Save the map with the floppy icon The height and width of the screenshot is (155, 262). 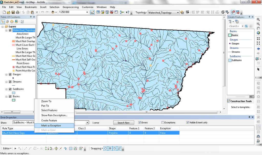tap(13, 12)
